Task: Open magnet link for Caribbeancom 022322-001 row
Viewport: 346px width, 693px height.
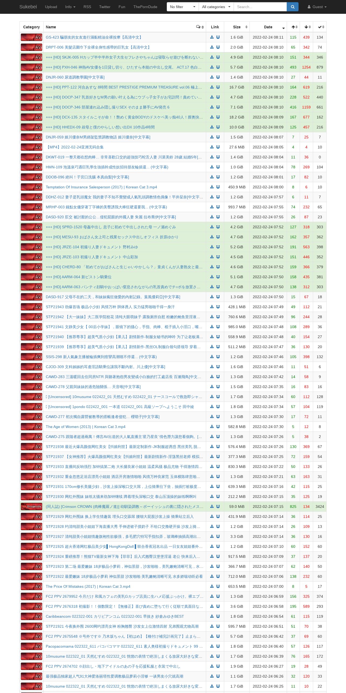Action: coord(218,616)
